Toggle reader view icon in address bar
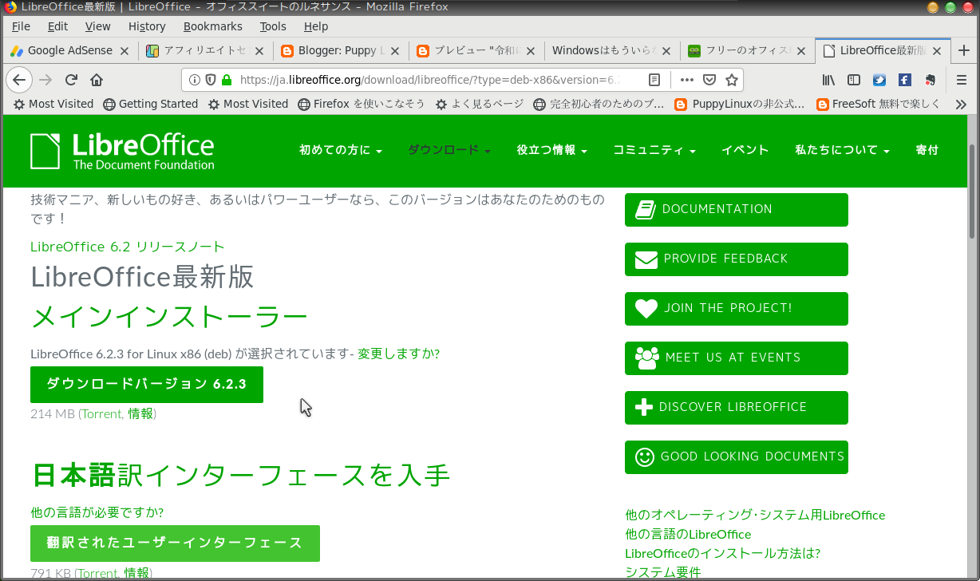Viewport: 980px width, 581px height. point(654,80)
